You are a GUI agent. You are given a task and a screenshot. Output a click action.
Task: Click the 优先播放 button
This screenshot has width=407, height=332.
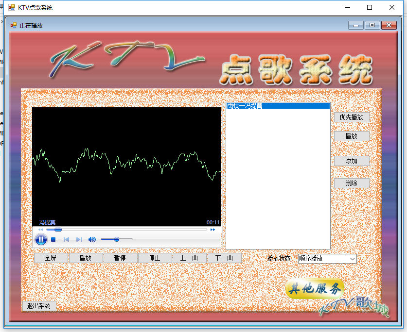click(352, 117)
